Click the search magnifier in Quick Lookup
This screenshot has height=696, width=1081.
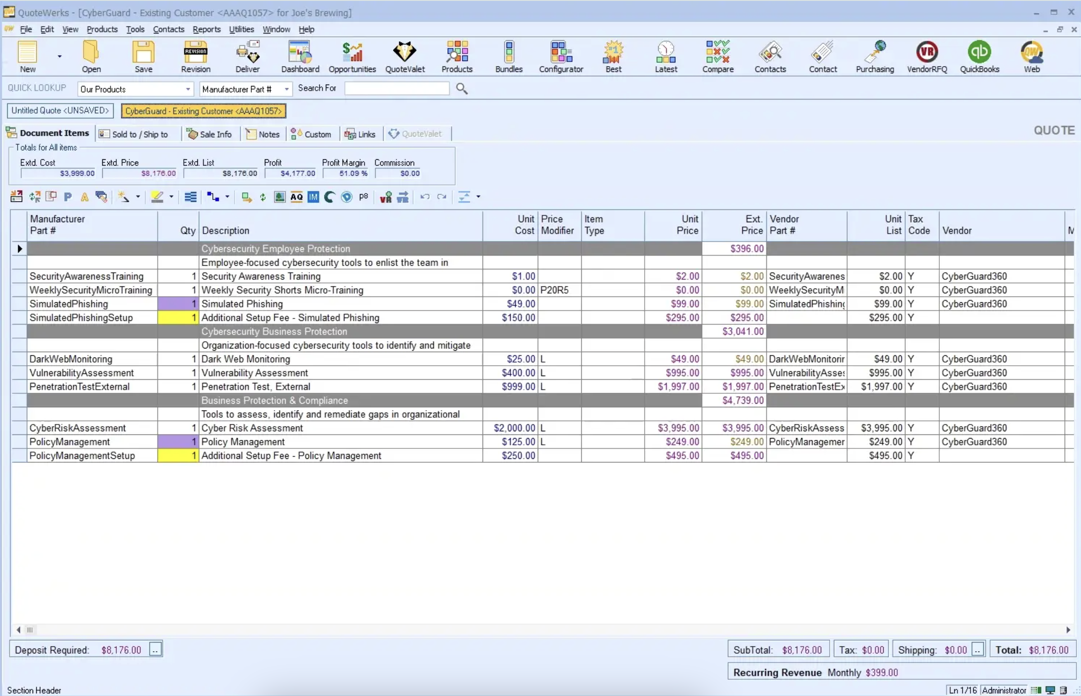tap(462, 88)
